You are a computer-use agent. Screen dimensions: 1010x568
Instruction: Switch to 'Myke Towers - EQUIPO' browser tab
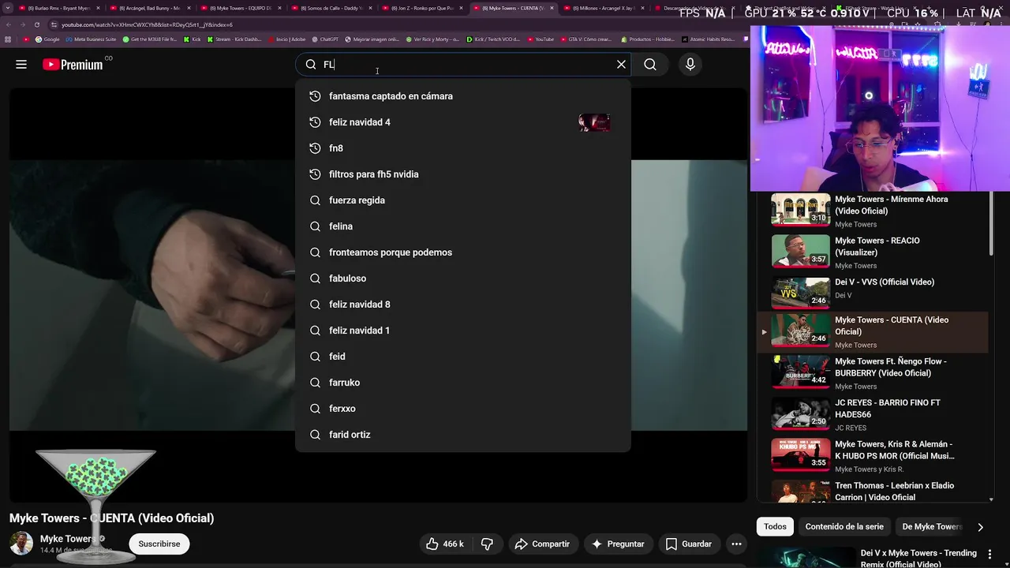(x=241, y=8)
